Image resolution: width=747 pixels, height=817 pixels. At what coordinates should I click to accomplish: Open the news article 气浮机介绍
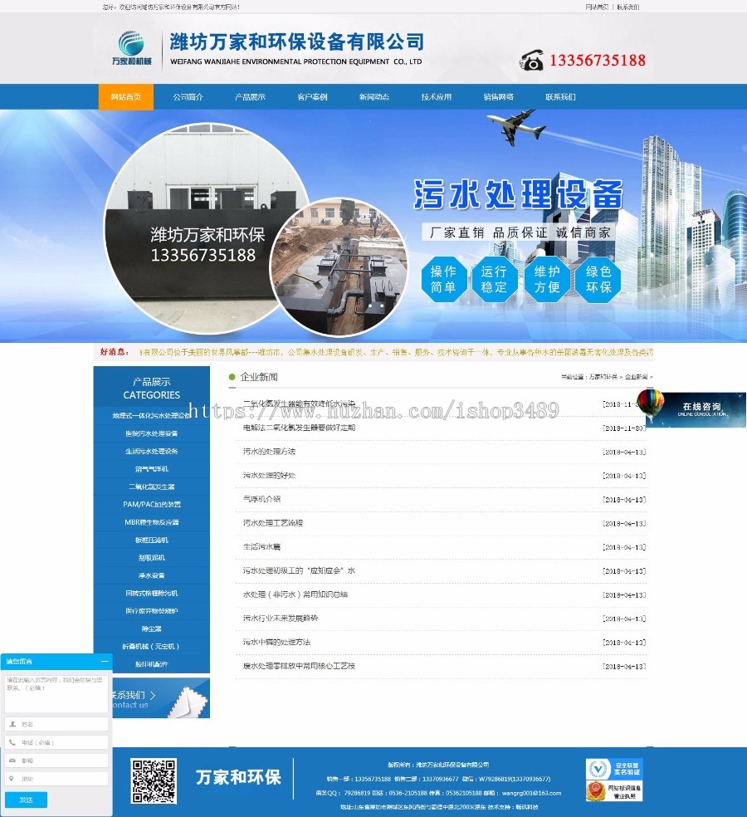[261, 499]
